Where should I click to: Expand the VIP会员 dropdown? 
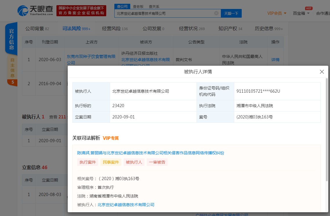click(277, 13)
